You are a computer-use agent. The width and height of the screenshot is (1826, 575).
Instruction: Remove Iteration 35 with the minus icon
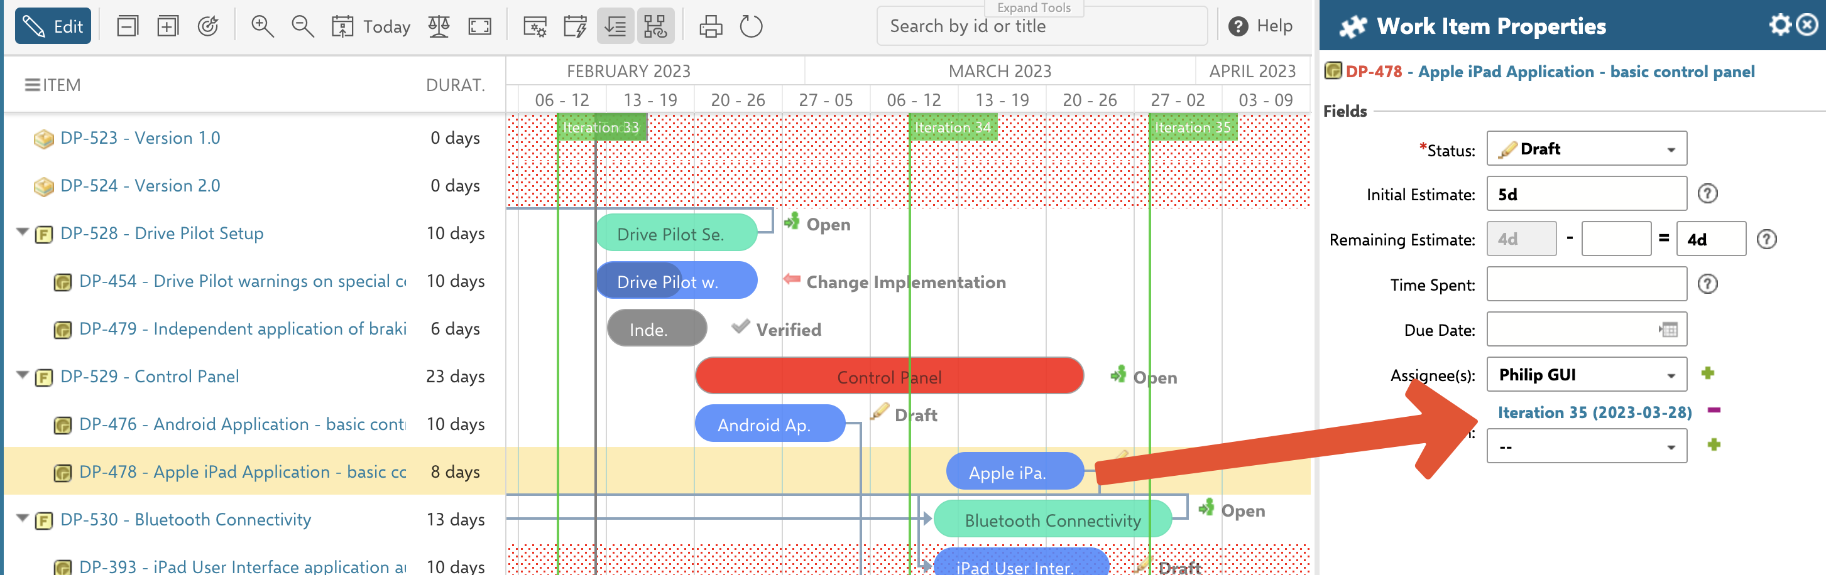pos(1714,410)
